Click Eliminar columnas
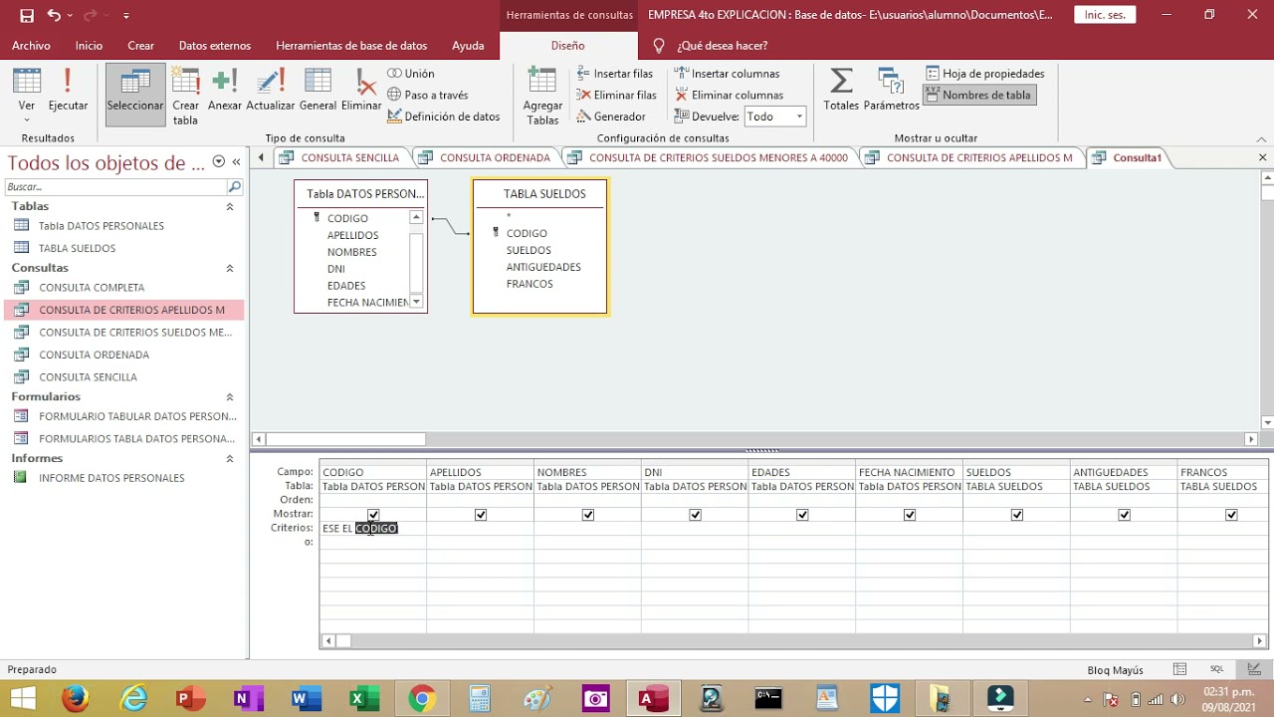This screenshot has height=717, width=1274. pyautogui.click(x=730, y=95)
